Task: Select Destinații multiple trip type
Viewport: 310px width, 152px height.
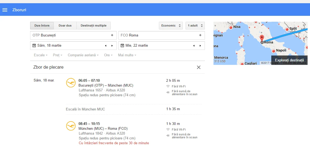Action: point(94,26)
